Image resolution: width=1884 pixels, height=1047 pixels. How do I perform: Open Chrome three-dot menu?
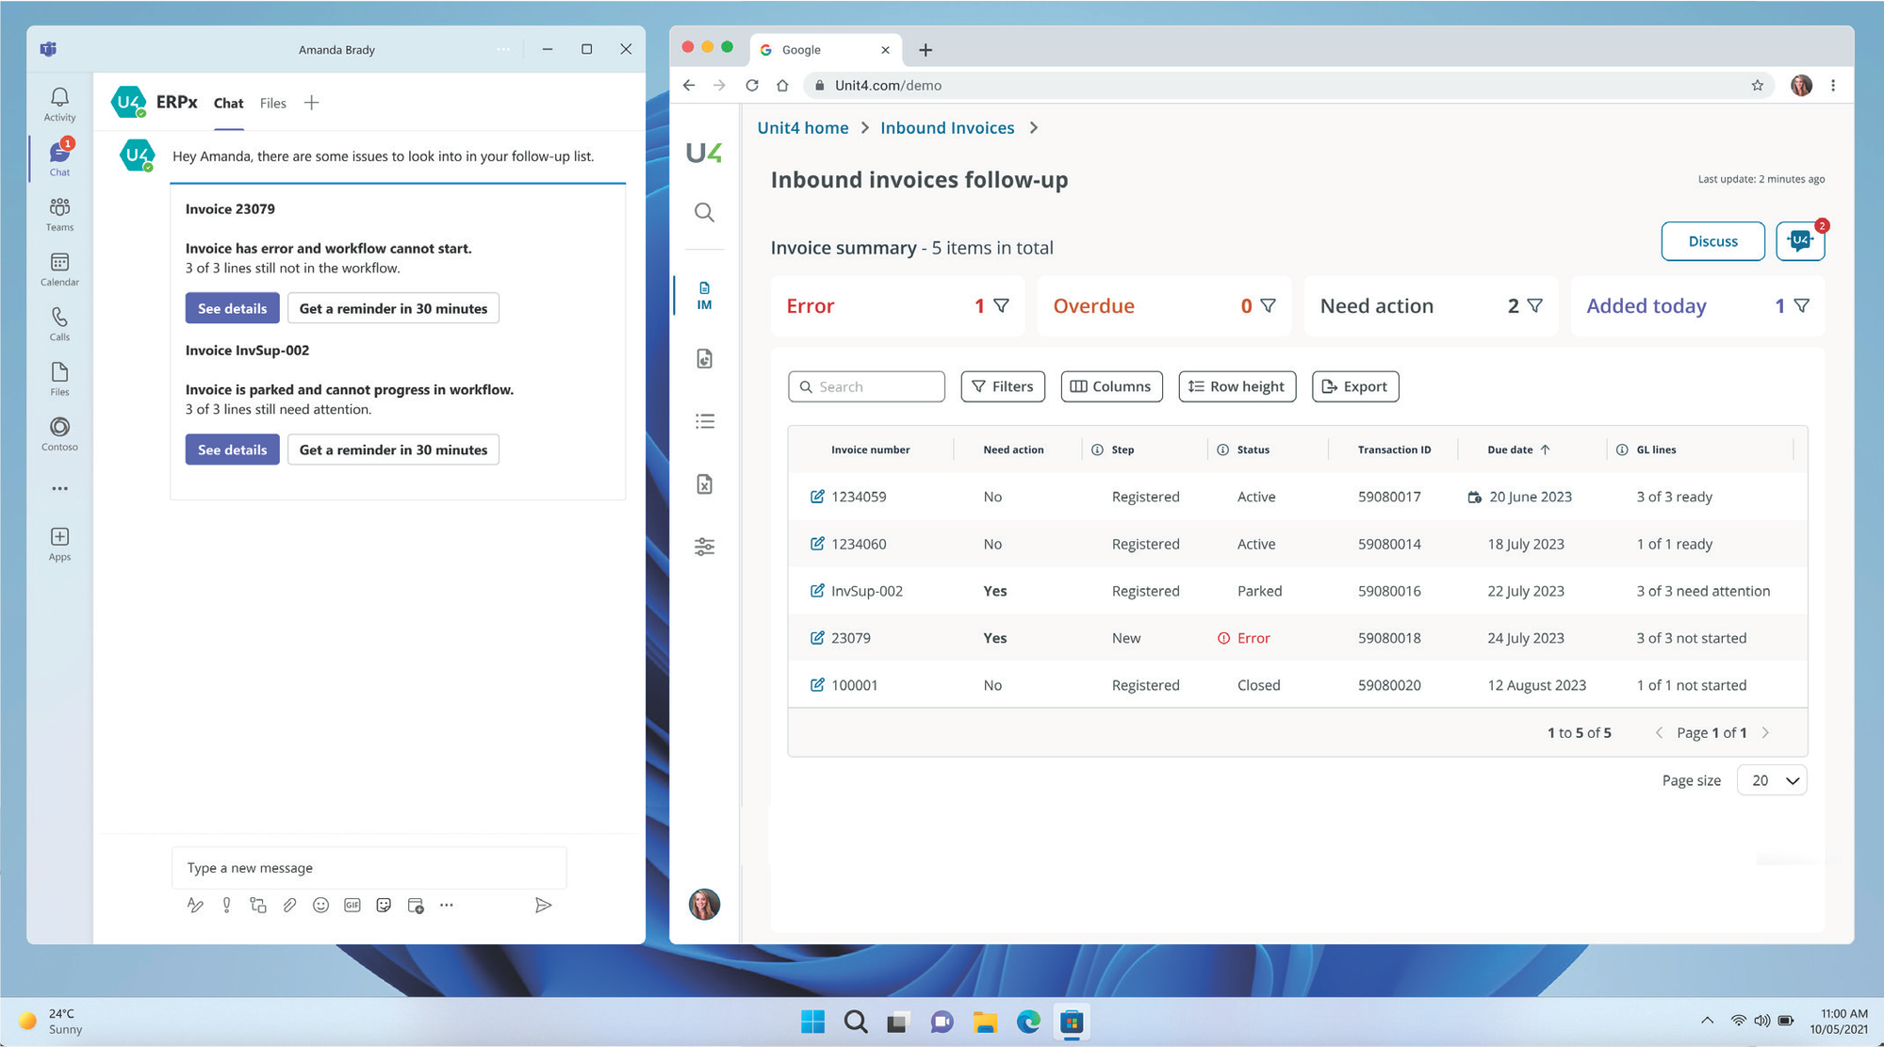pos(1833,85)
